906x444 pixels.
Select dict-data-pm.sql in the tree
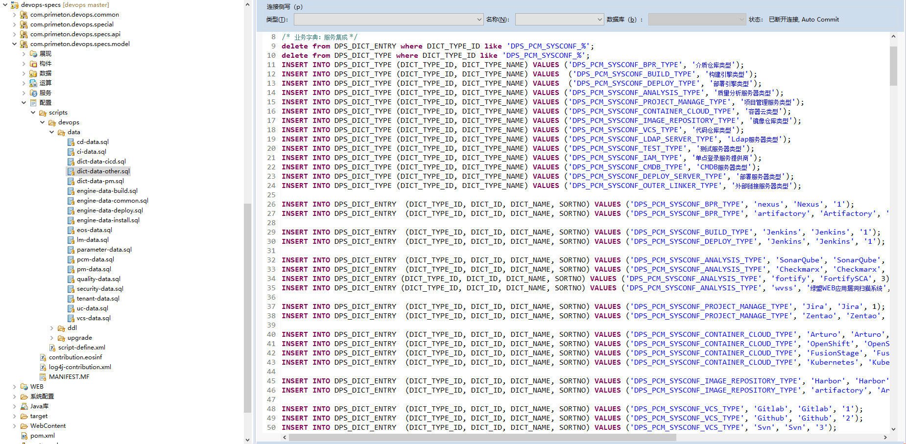pyautogui.click(x=100, y=181)
